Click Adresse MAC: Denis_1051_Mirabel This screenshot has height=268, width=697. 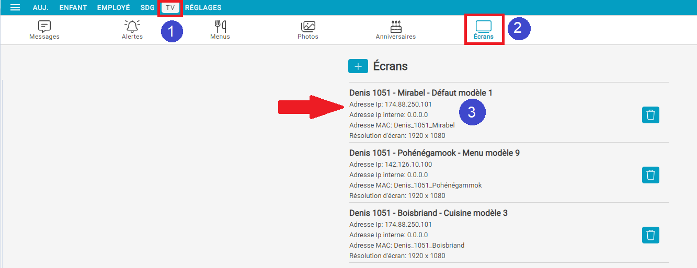(x=402, y=125)
